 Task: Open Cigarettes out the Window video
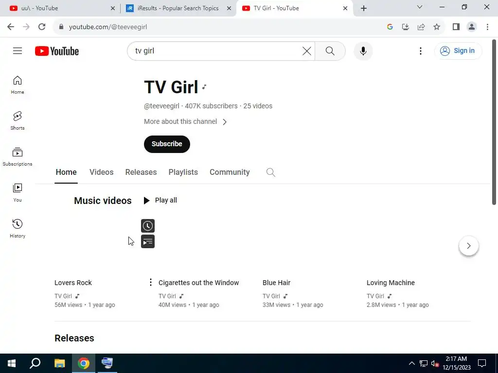pyautogui.click(x=198, y=283)
